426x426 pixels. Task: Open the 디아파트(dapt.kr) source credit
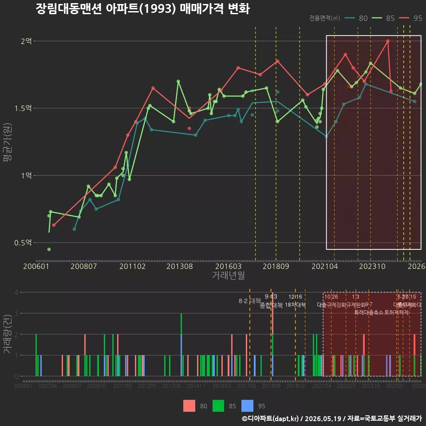point(270,418)
